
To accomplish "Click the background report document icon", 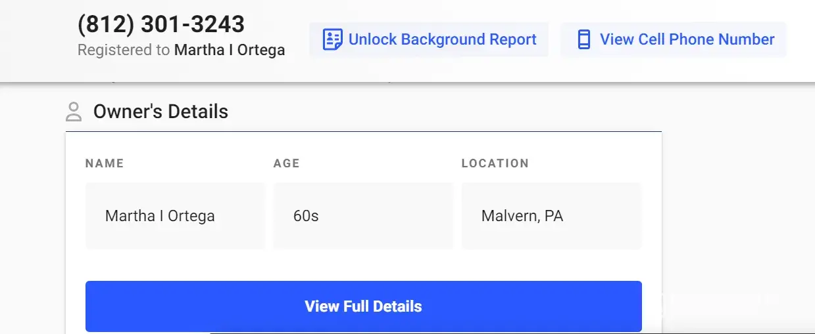I will tap(332, 39).
